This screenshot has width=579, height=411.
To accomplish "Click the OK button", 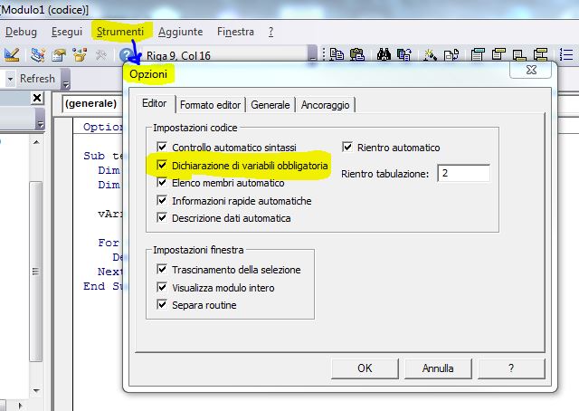I will pyautogui.click(x=365, y=368).
